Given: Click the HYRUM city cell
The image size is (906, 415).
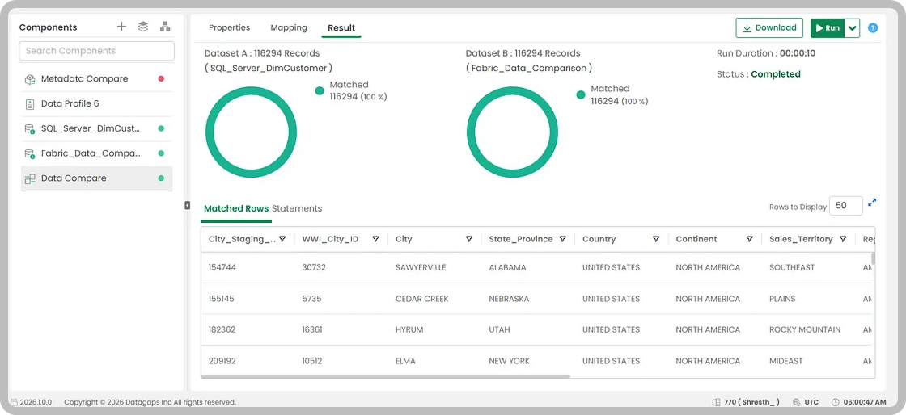Looking at the screenshot, I should [x=409, y=329].
